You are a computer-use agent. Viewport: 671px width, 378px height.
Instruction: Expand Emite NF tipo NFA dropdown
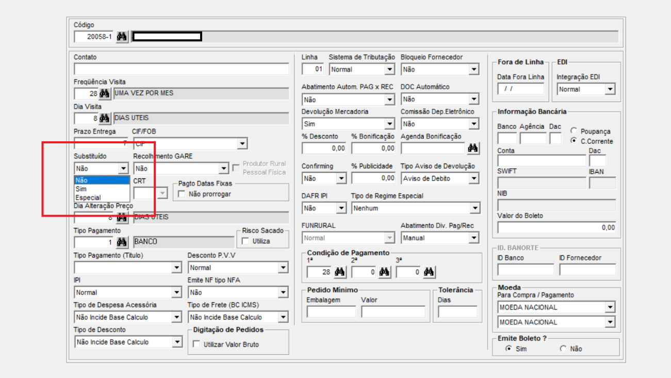[283, 292]
